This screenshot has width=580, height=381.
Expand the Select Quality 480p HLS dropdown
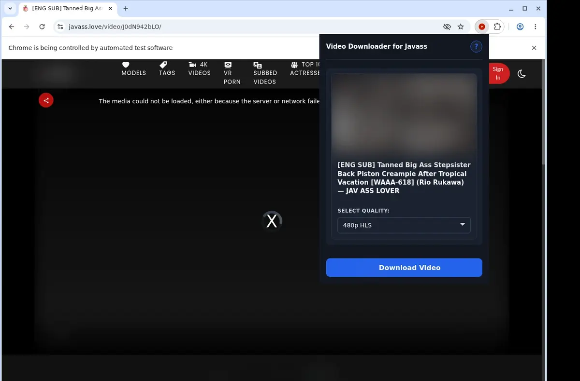[404, 225]
